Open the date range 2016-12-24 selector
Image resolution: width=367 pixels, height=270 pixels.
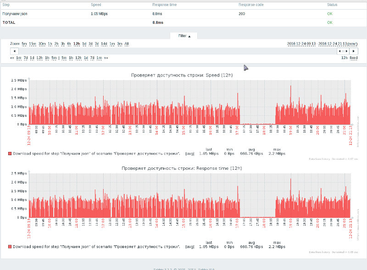(301, 44)
